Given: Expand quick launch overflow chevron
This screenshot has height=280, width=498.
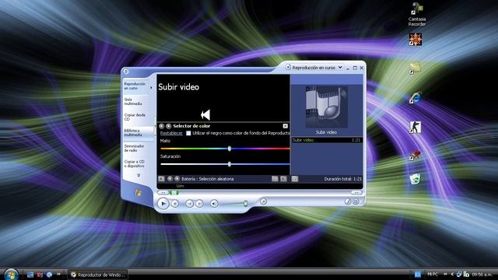Looking at the screenshot, I should (59, 275).
